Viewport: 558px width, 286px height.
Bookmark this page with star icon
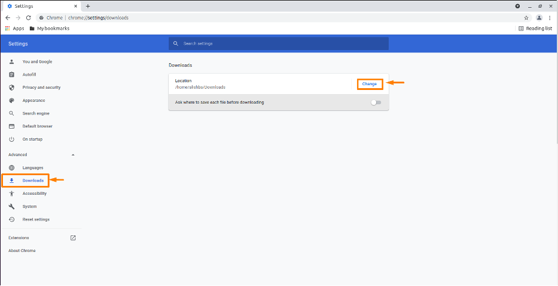(x=526, y=18)
